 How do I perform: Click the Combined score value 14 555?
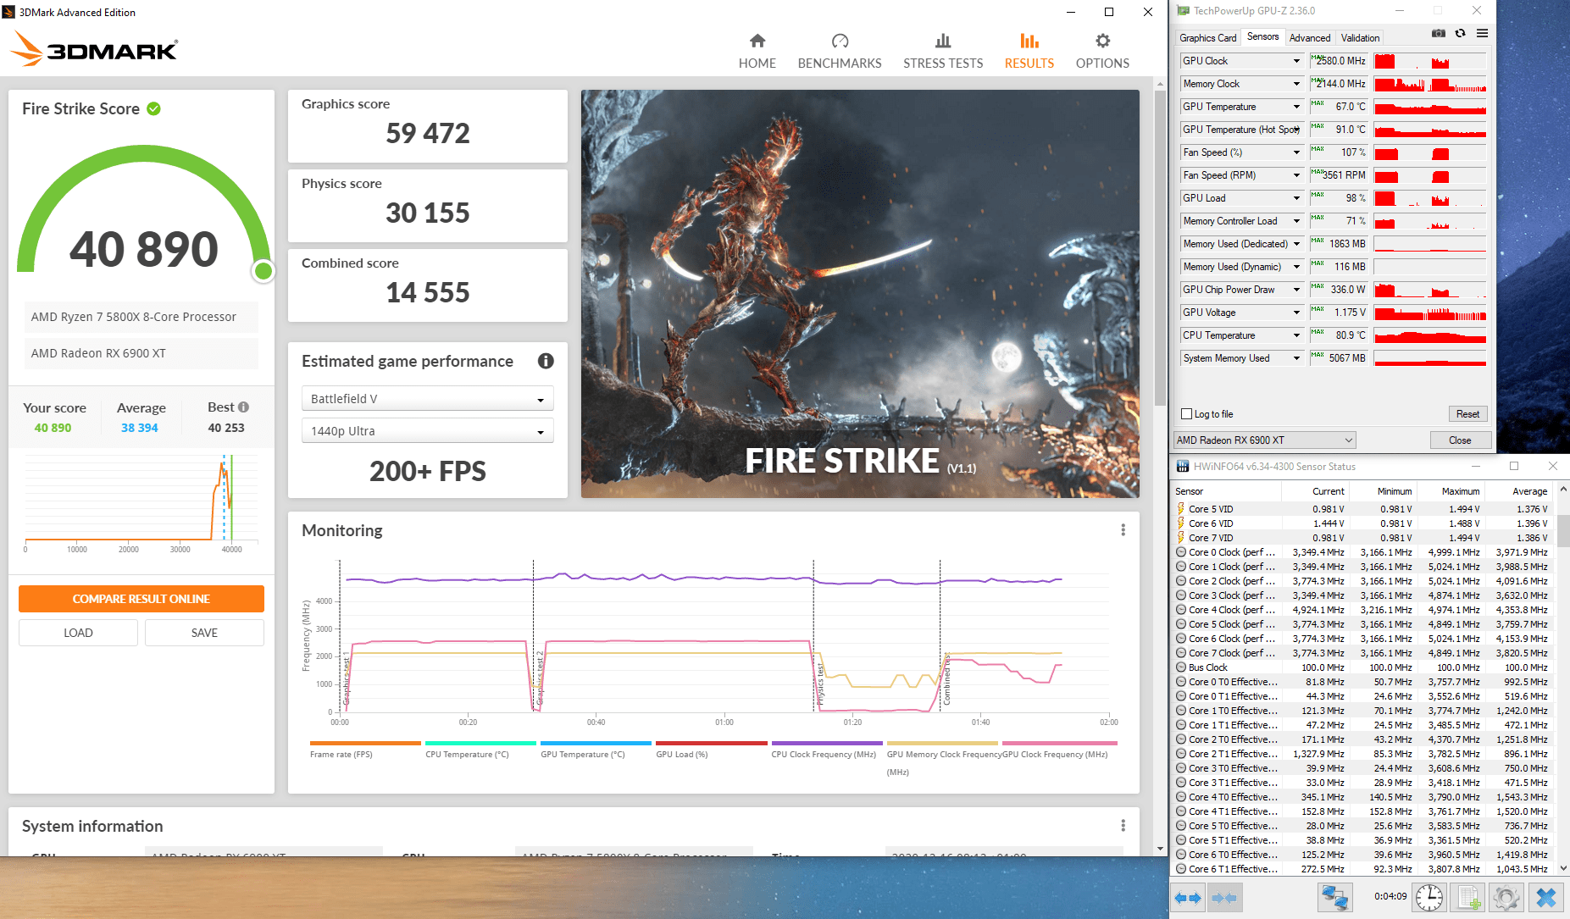coord(428,292)
